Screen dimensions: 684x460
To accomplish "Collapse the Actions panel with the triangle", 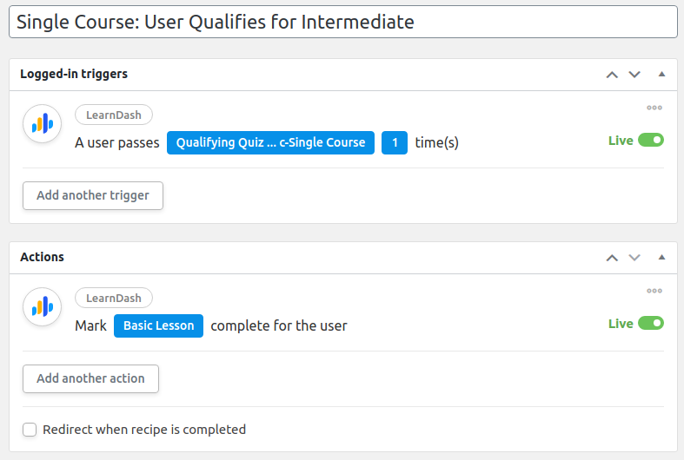I will 661,258.
